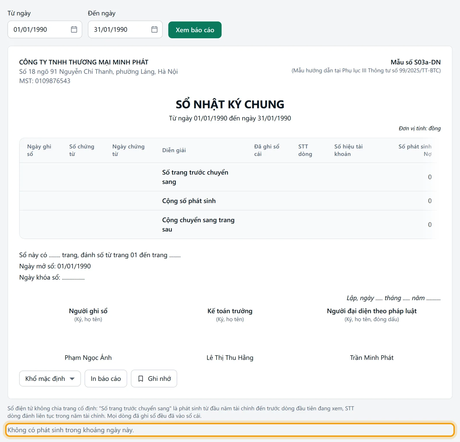460x442 pixels.
Task: Expand the Khổ mặc định dropdown arrow
Action: [72, 379]
